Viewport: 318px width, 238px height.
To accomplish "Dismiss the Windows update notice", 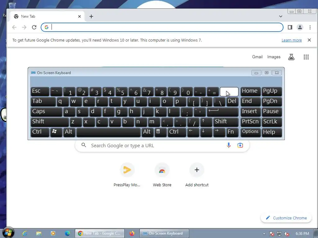I will coord(309,40).
